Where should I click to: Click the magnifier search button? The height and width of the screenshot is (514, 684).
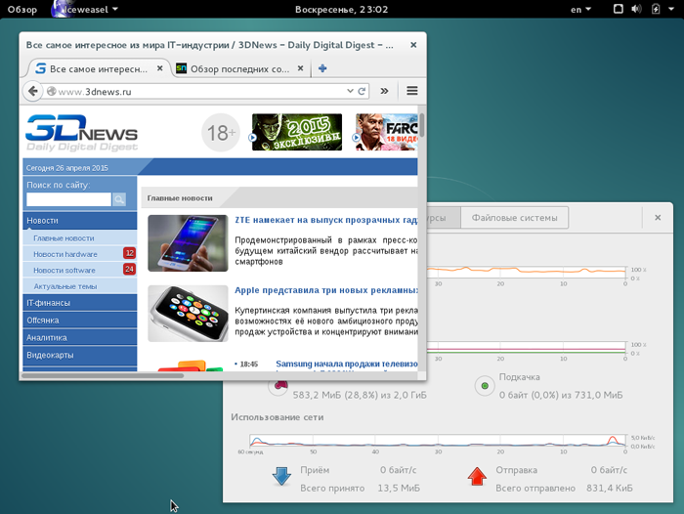[119, 199]
